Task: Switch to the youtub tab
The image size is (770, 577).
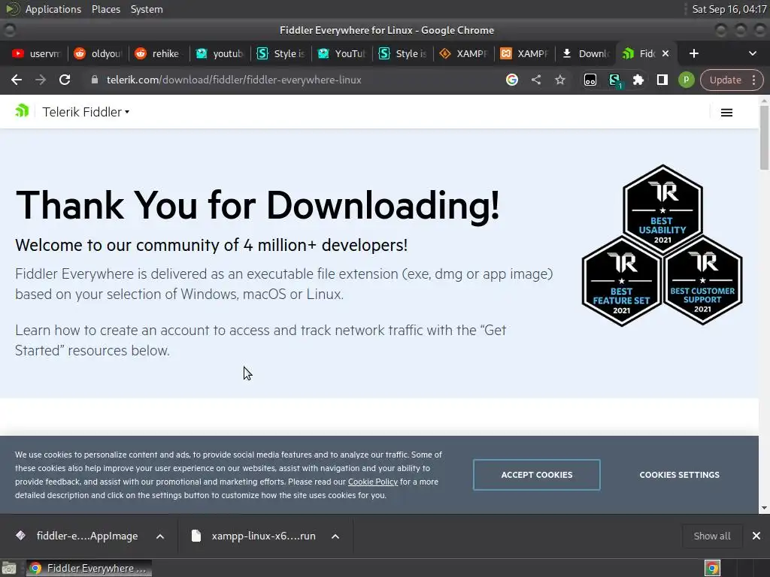Action: 220,53
